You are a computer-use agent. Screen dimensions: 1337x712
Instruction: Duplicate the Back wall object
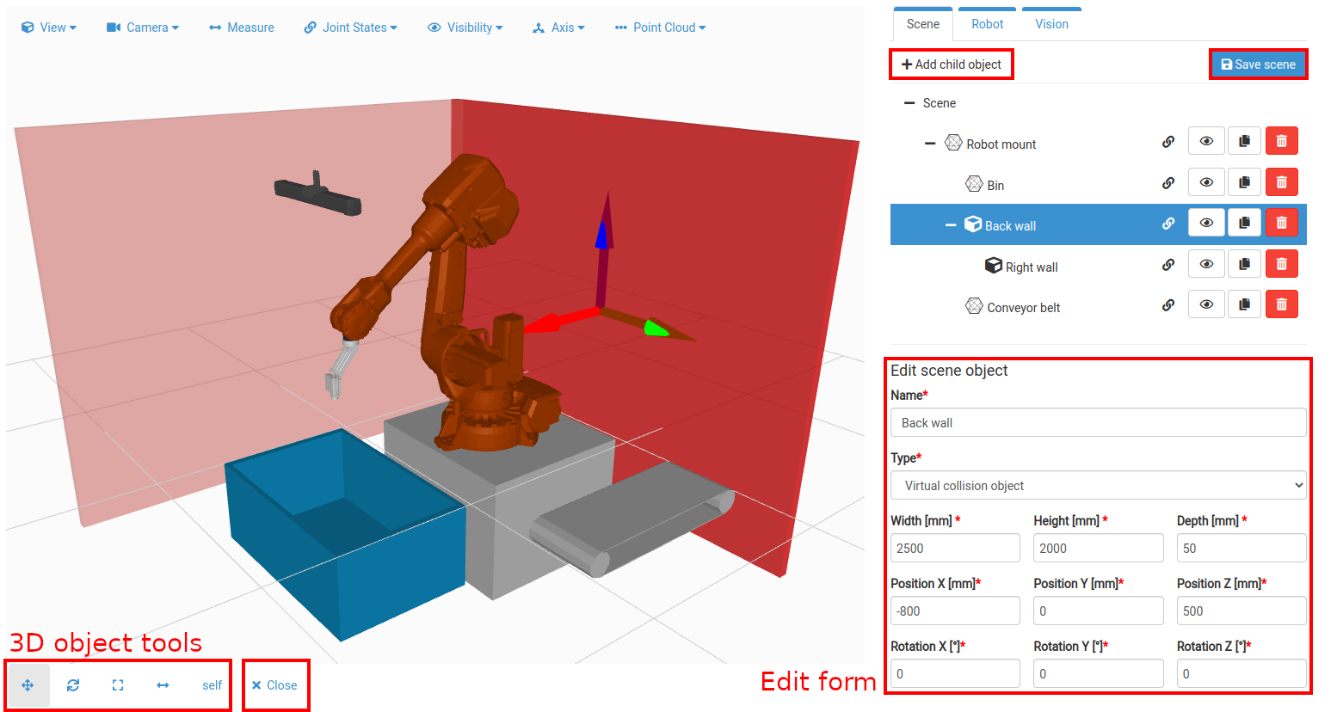[x=1244, y=223]
